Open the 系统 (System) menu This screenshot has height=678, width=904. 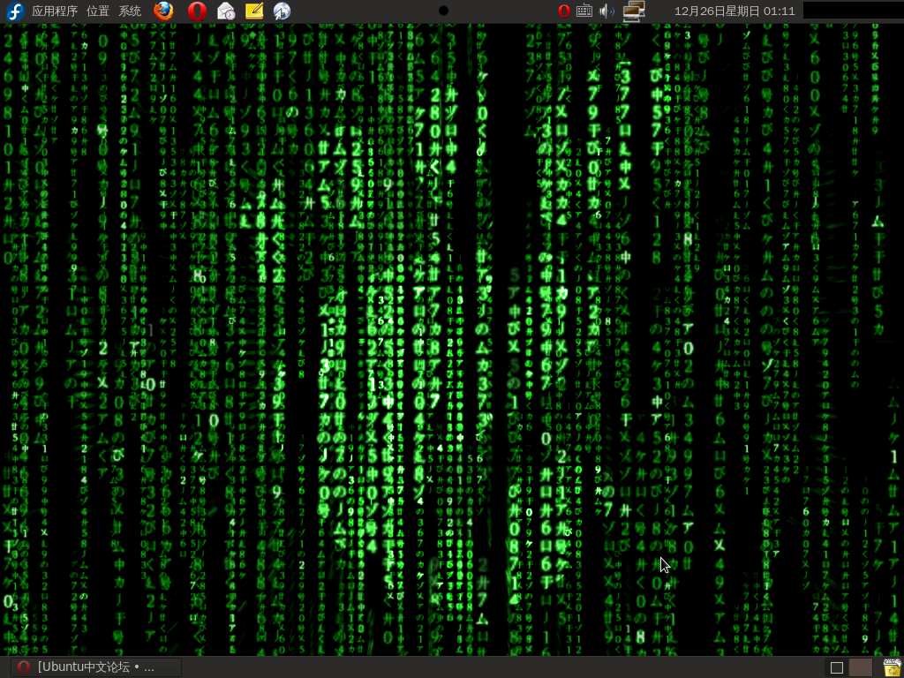pos(130,11)
